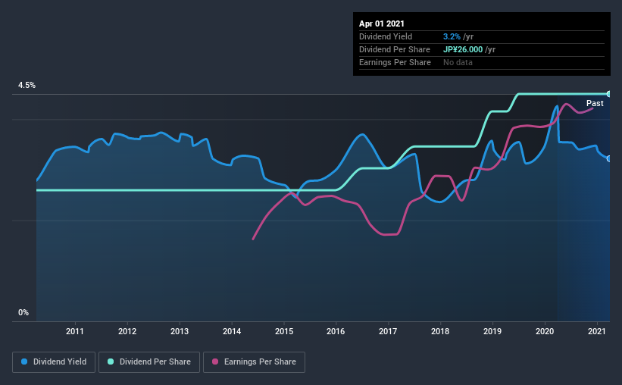Click the 3.2% dividend yield value in tooltip
Screen dimensions: 622x385
tap(452, 36)
